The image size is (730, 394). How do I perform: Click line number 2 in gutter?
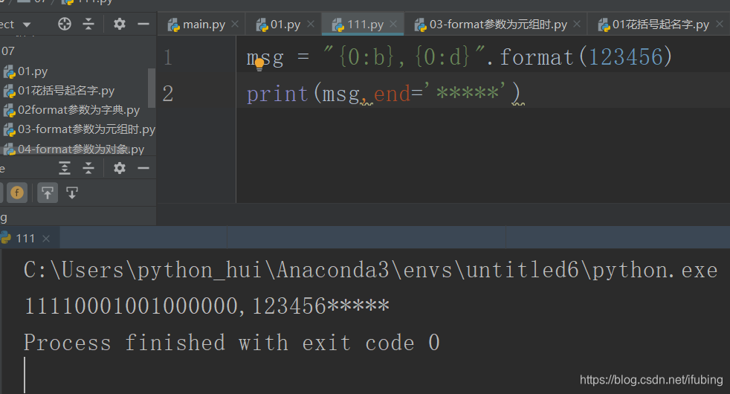click(168, 94)
